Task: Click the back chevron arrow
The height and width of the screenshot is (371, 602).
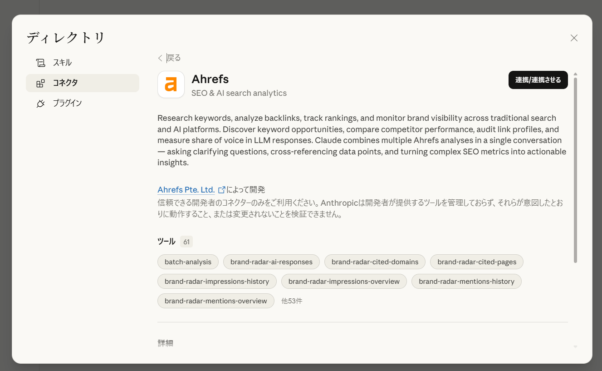Action: (160, 58)
